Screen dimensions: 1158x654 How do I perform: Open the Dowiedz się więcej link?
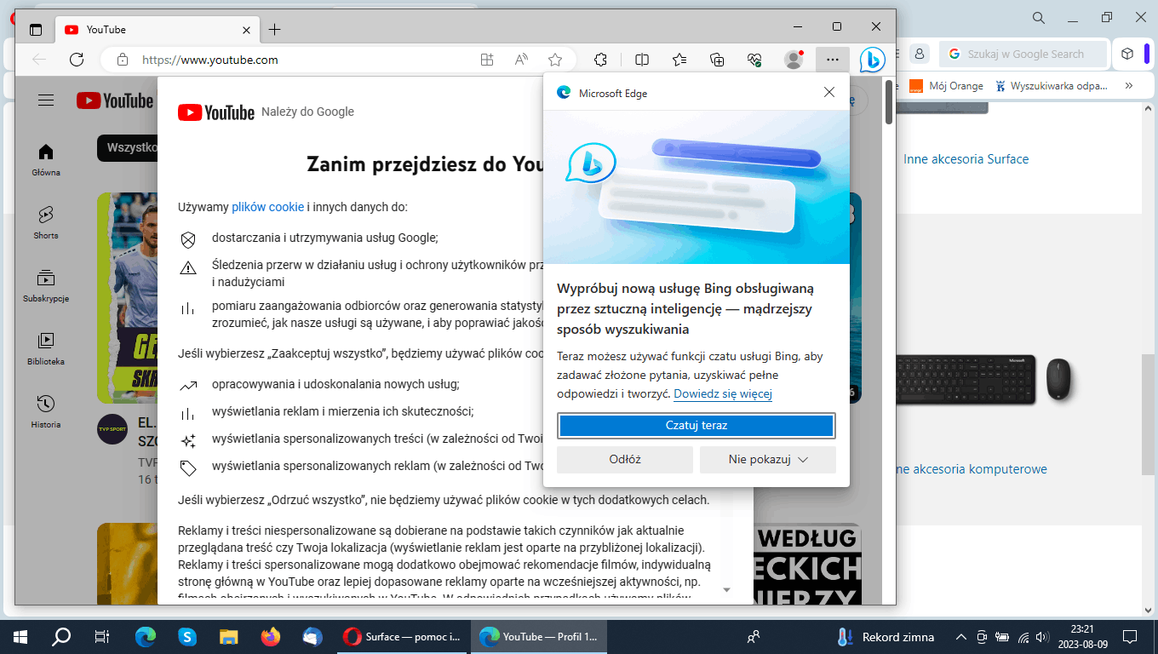(x=723, y=393)
